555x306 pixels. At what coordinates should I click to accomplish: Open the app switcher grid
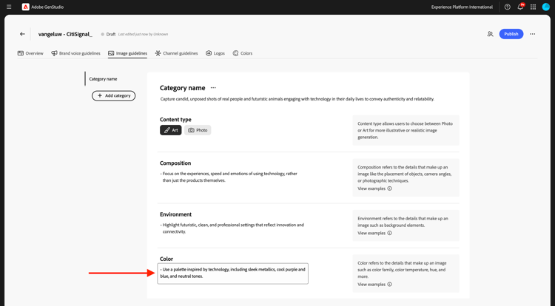(533, 7)
